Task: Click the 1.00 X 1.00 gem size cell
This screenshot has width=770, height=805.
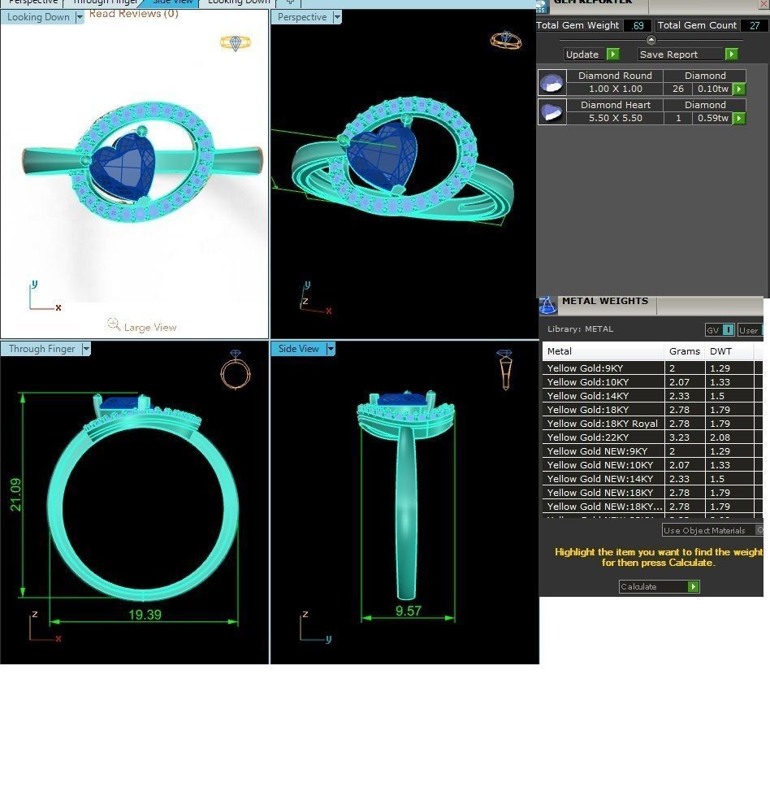Action: click(615, 89)
